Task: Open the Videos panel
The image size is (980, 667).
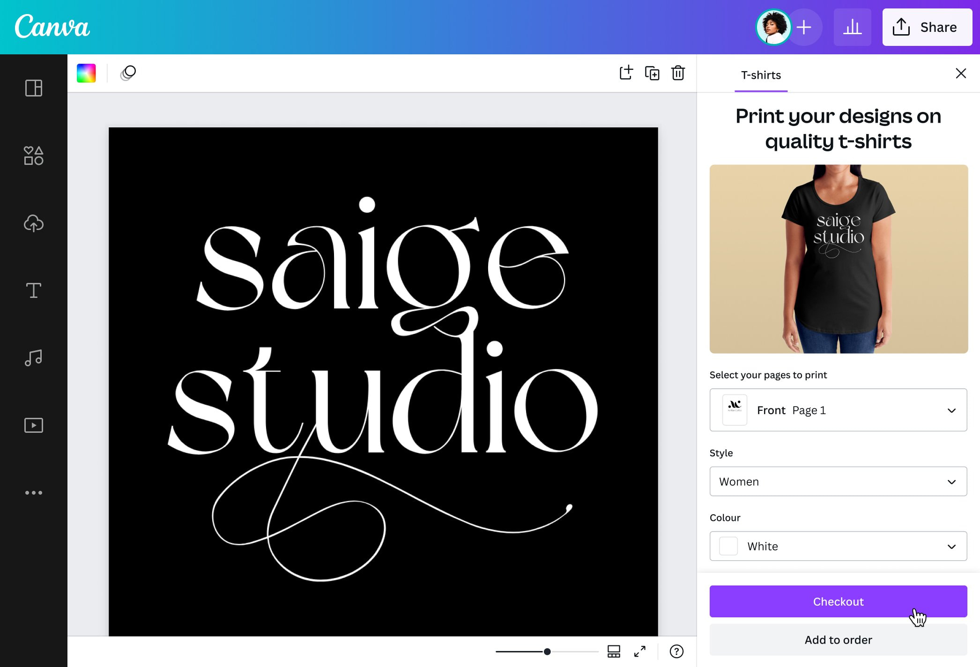Action: [x=33, y=425]
